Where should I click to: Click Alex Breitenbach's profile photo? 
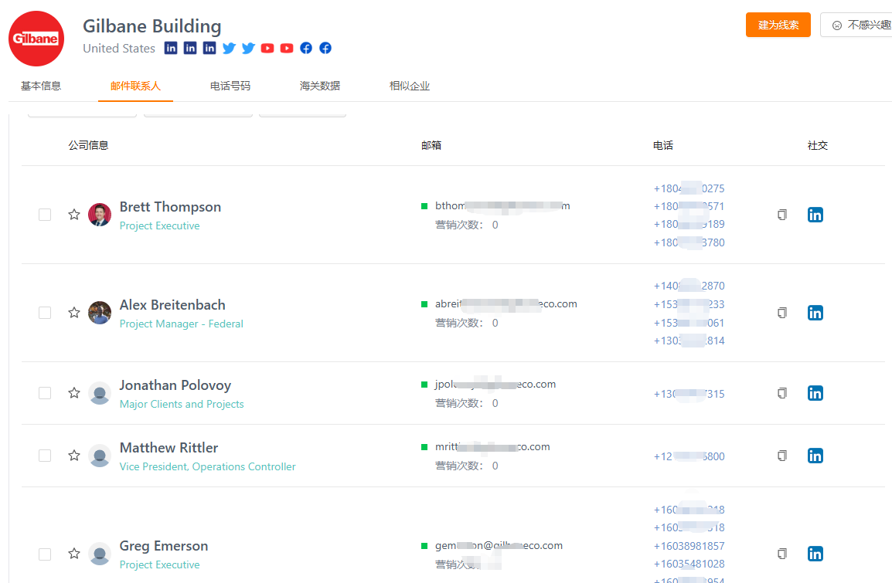(100, 313)
